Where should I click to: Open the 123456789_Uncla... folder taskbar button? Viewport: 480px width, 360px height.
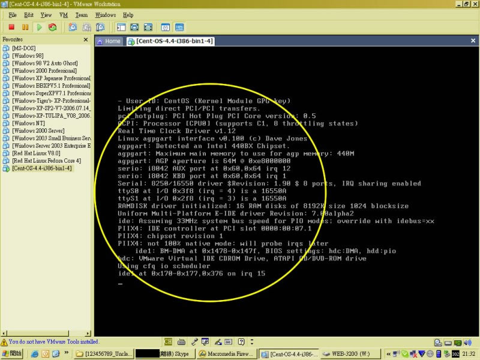104,354
